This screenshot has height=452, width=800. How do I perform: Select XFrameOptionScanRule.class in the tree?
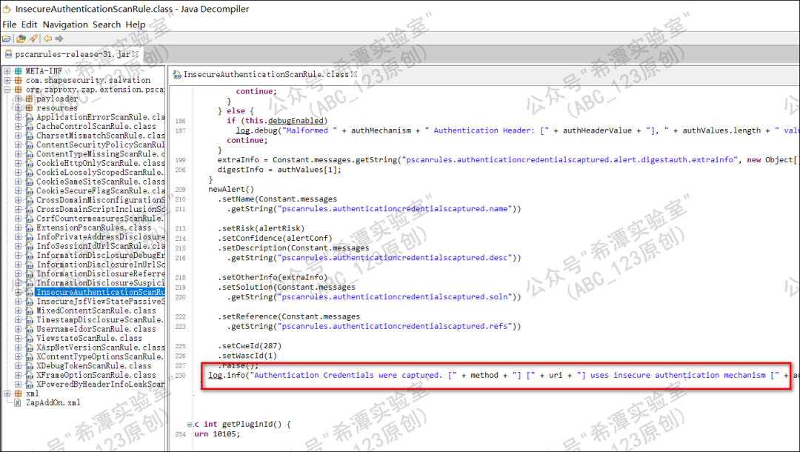[96, 375]
